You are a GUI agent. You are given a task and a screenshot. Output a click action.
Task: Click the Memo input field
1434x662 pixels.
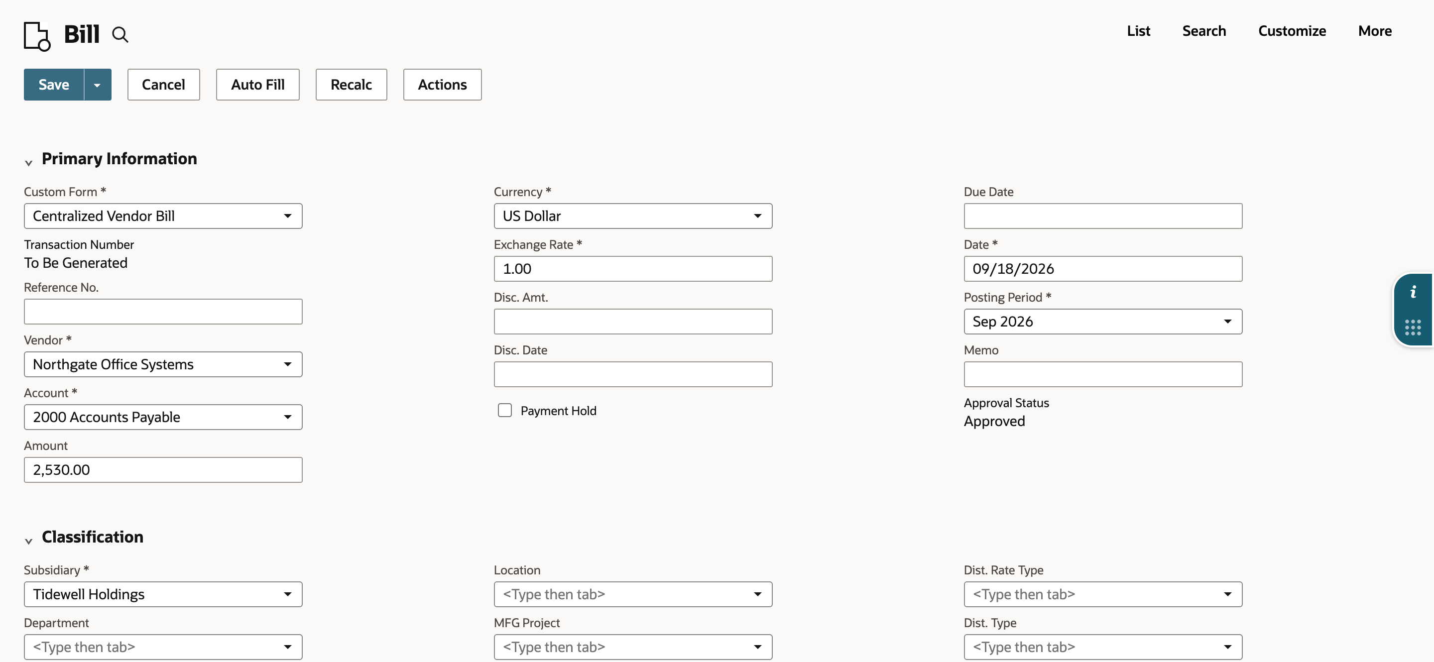pyautogui.click(x=1103, y=374)
